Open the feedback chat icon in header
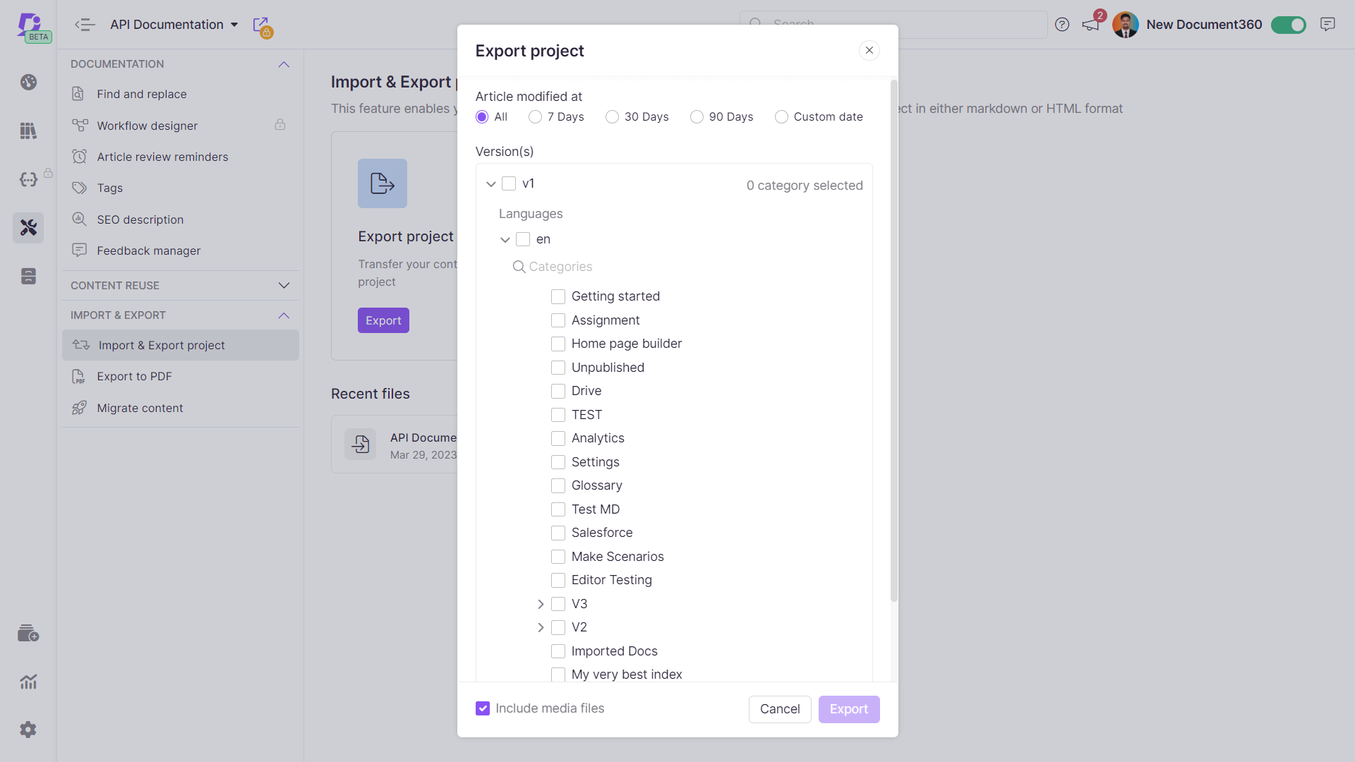 [1327, 25]
